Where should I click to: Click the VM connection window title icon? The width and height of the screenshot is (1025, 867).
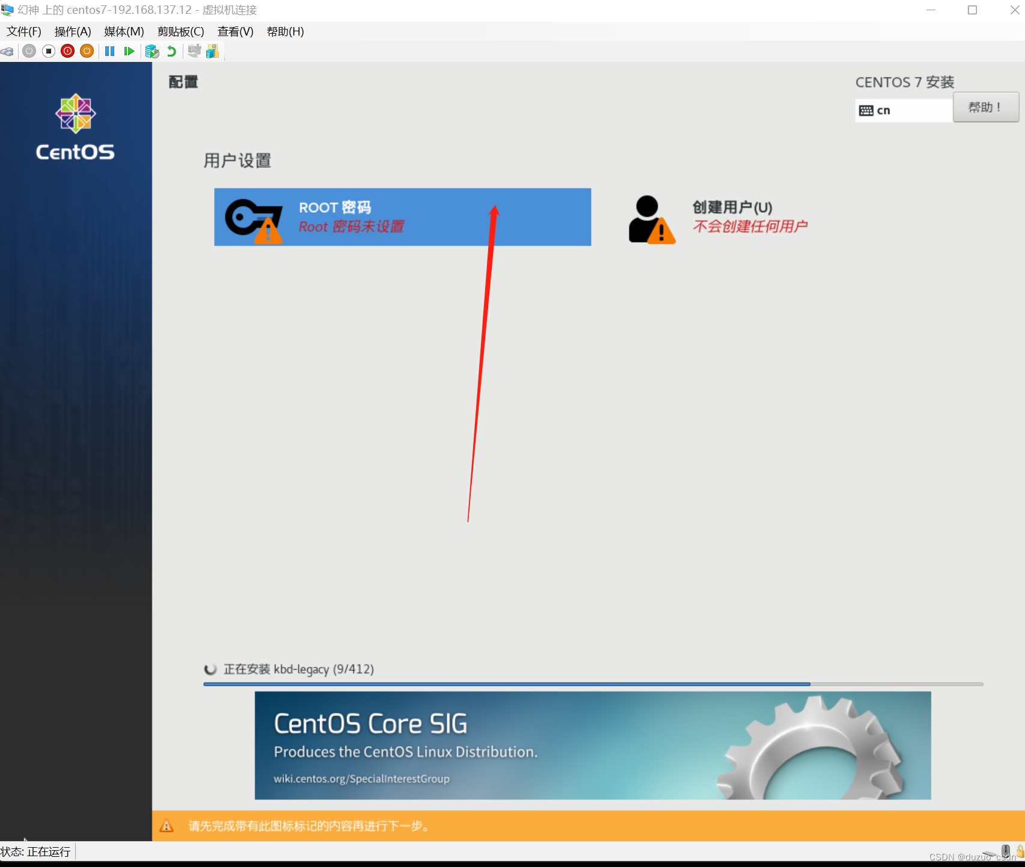(x=7, y=10)
